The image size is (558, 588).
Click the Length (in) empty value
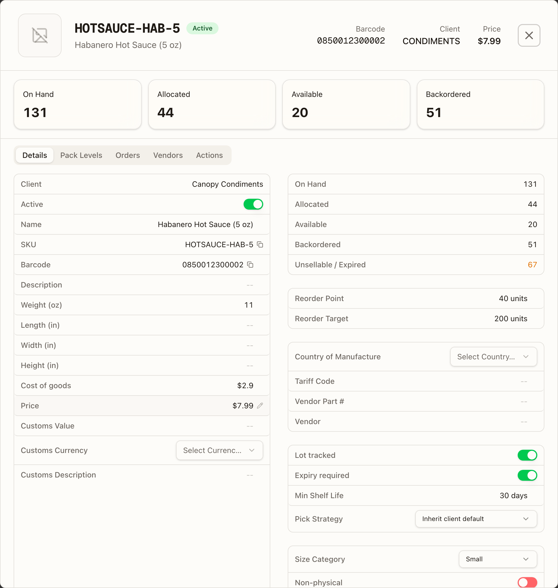250,325
